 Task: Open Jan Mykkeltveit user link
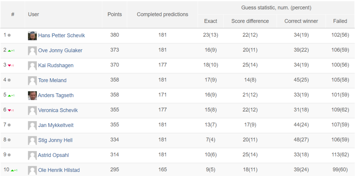56,125
